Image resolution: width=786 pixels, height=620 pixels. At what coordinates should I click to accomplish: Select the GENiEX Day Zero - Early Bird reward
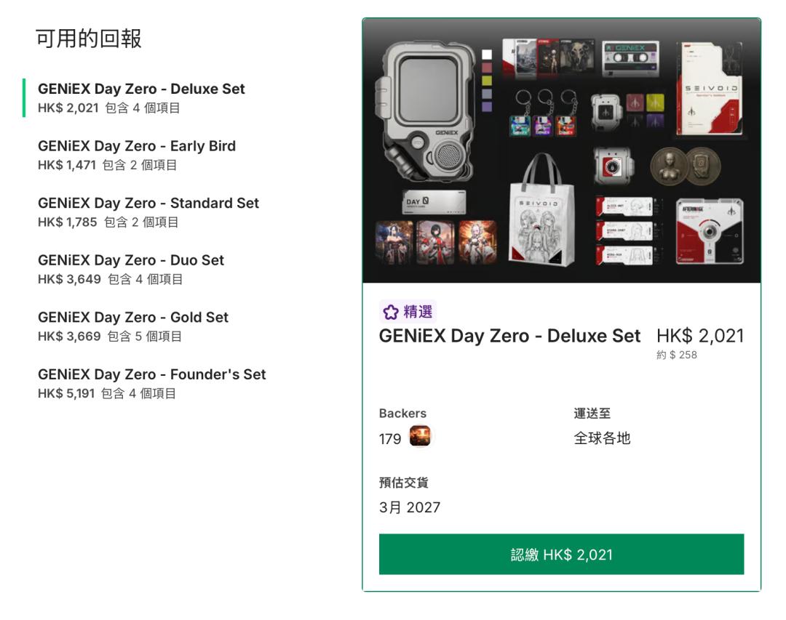(x=137, y=155)
